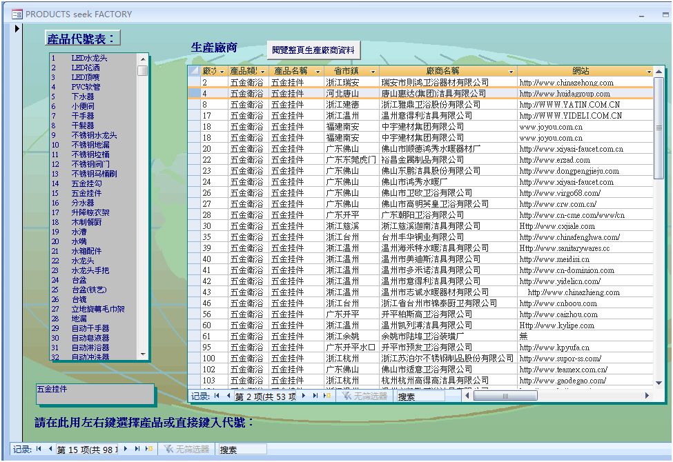Click the cell 瑞安市则鸿卫浴器材有限公司
Image resolution: width=673 pixels, height=462 pixels.
point(448,82)
